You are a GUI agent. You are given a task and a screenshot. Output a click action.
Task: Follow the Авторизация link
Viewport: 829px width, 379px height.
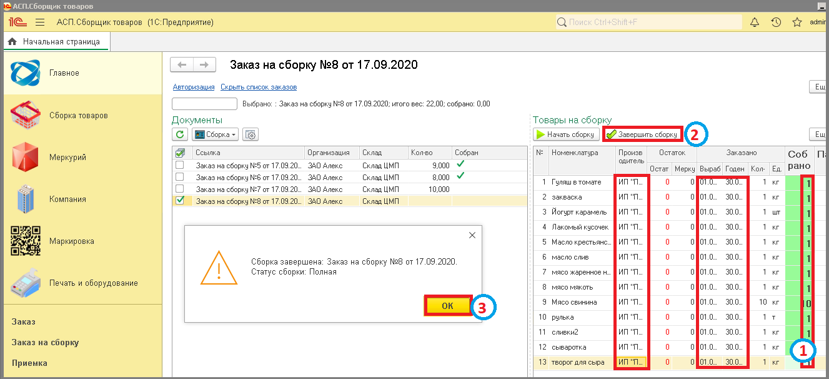(194, 87)
